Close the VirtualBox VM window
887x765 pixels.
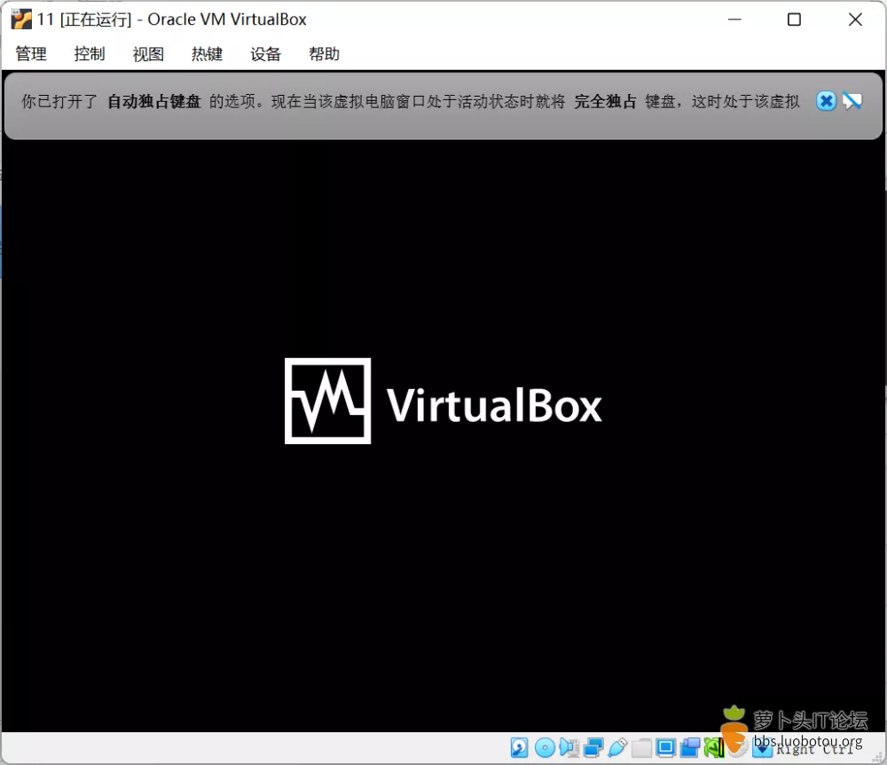855,20
